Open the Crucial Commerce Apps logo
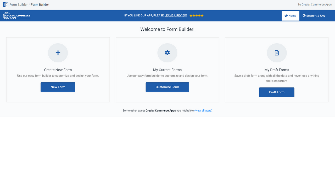 16,15
